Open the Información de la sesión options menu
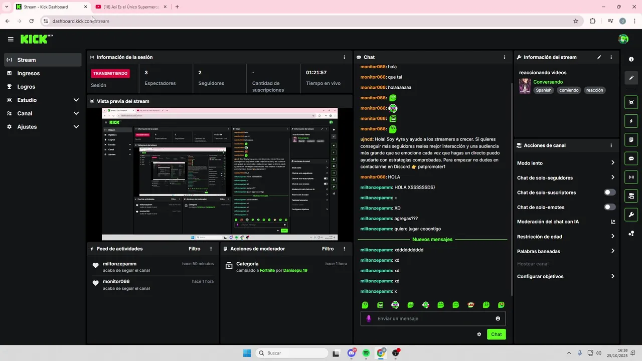Screen dimensions: 642x361 [x=344, y=57]
